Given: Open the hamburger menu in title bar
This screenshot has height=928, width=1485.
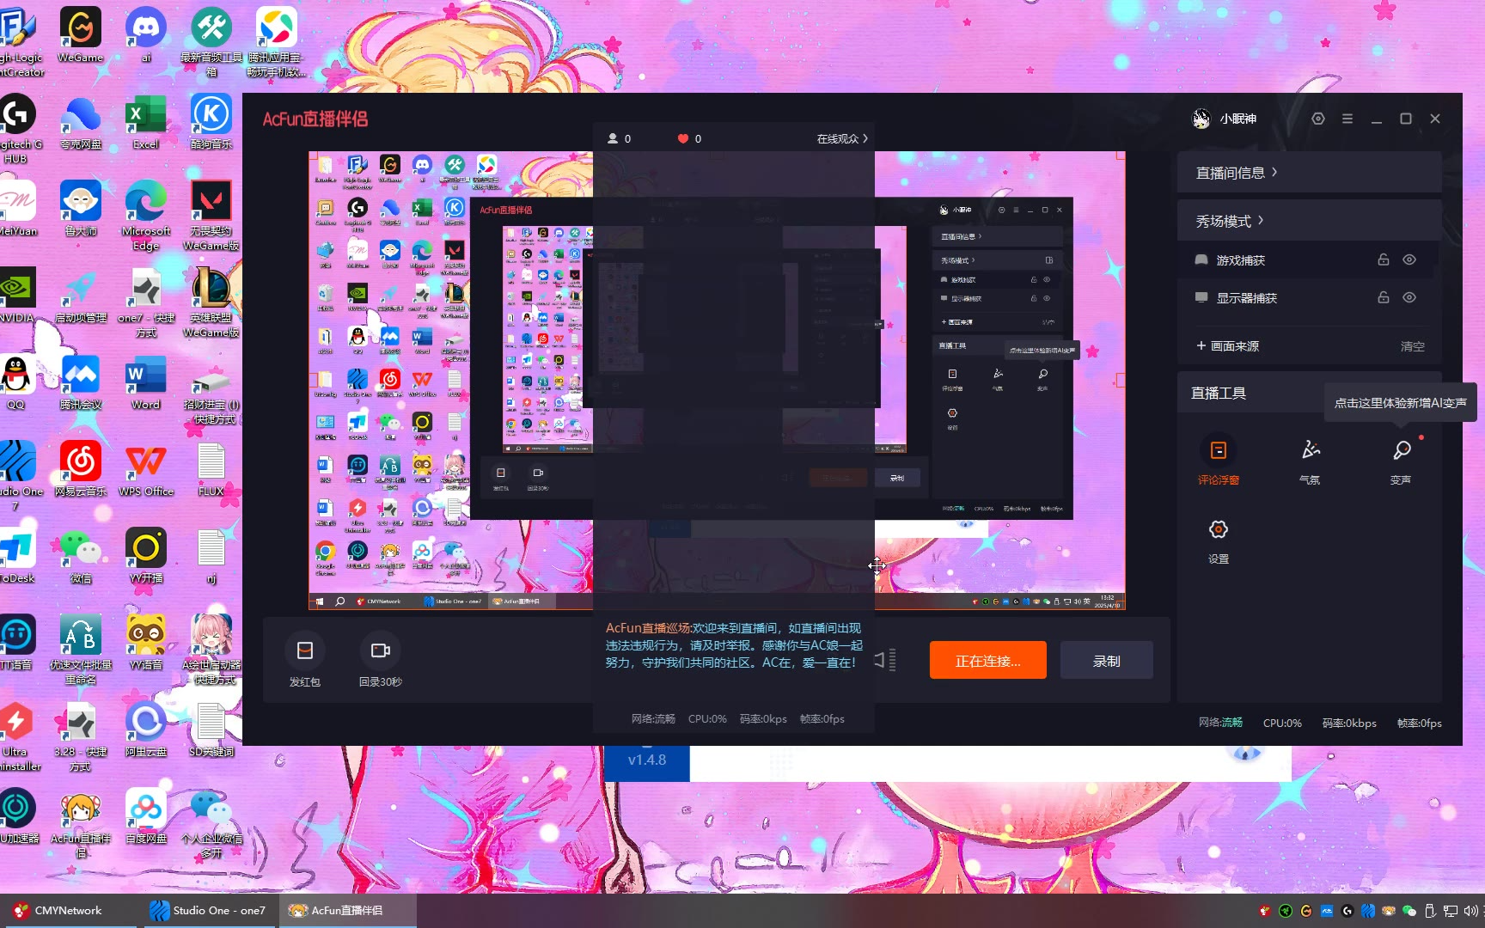Looking at the screenshot, I should (1347, 119).
